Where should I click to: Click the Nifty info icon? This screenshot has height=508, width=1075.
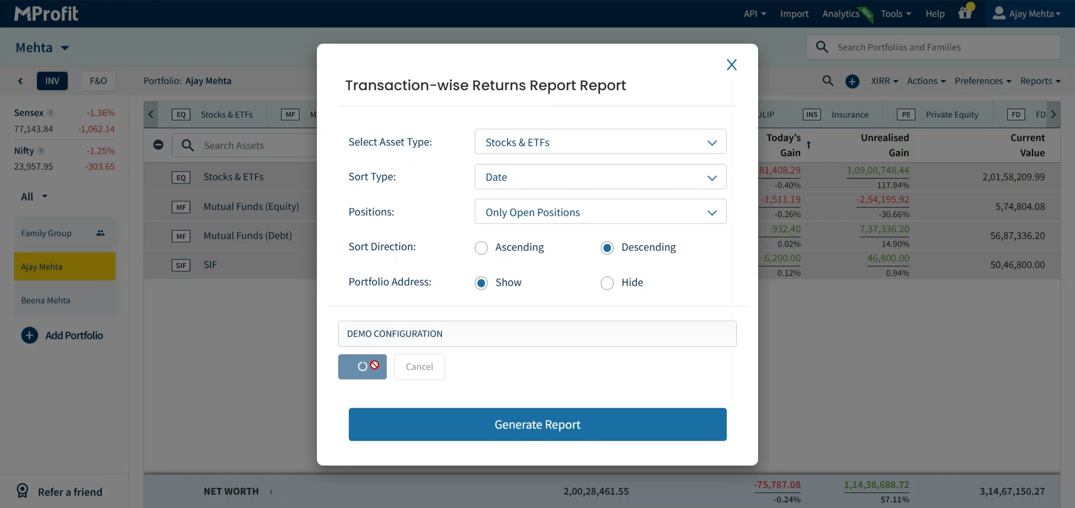point(41,151)
